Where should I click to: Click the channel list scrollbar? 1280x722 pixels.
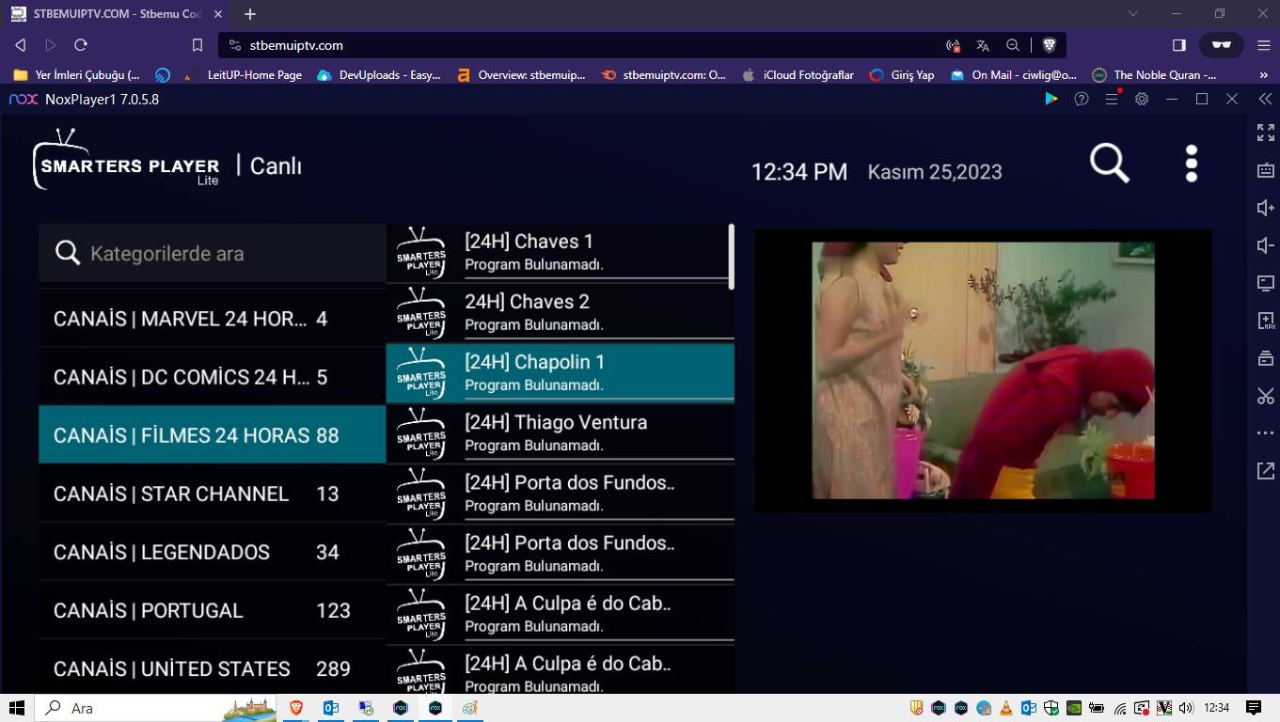(731, 257)
